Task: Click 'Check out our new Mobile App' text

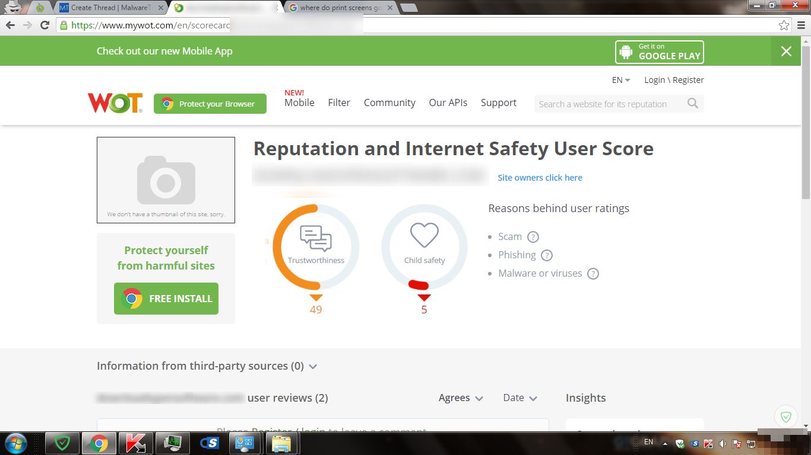Action: click(164, 51)
